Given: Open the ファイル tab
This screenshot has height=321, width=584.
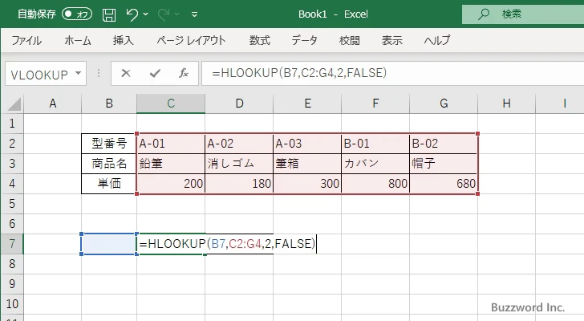Looking at the screenshot, I should pos(26,40).
